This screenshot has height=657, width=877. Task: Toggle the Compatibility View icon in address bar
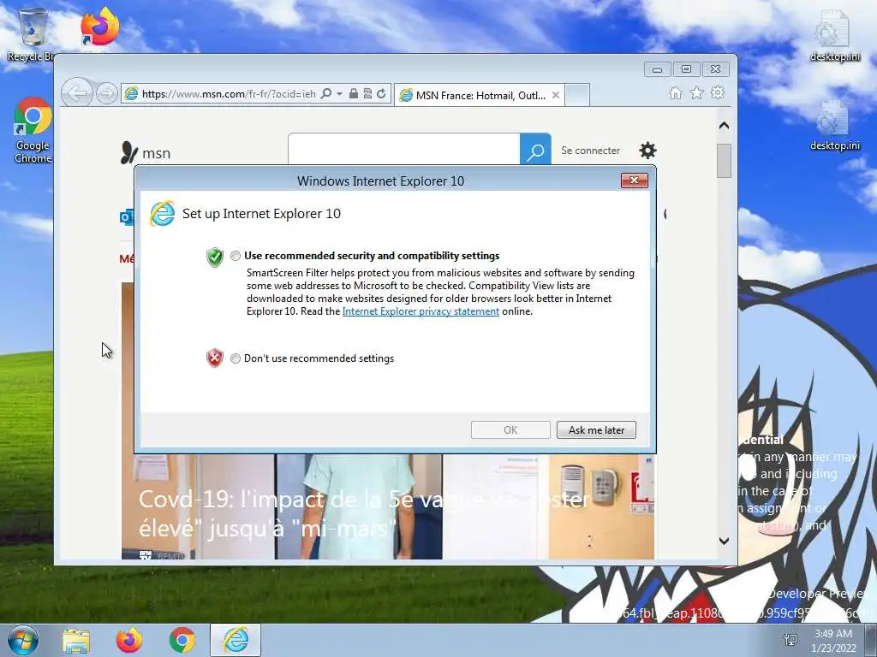tap(367, 94)
